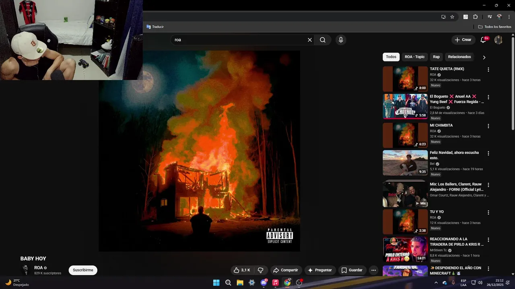Start voice search with the microphone icon

[x=341, y=40]
